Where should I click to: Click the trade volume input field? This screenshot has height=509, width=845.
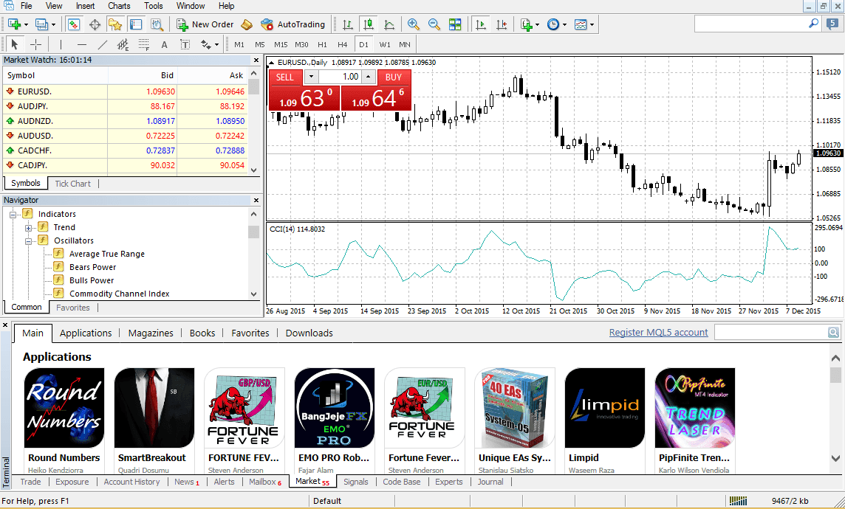click(x=339, y=77)
